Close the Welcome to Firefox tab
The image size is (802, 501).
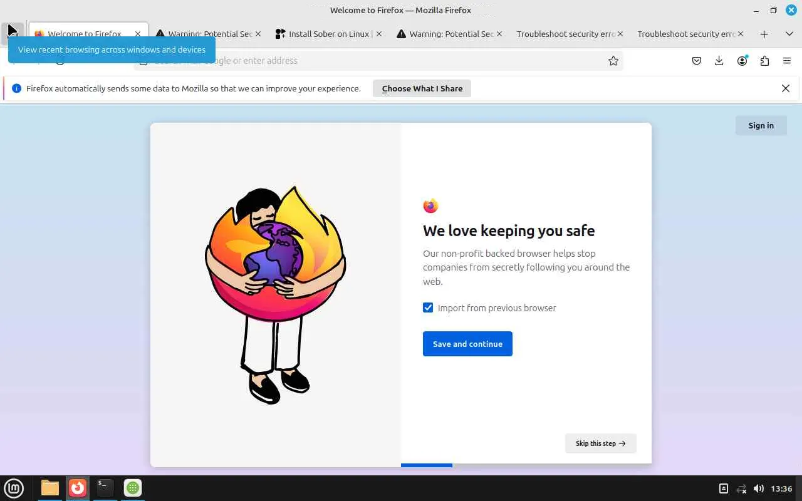pyautogui.click(x=138, y=34)
